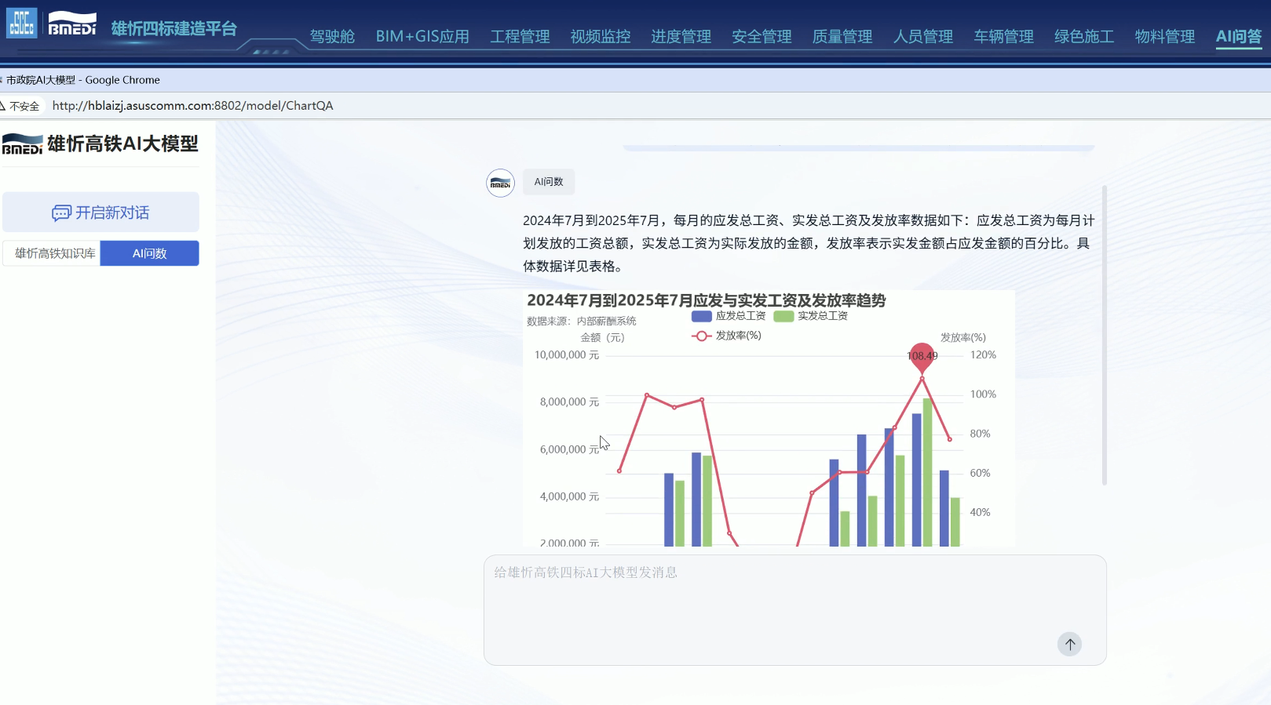Screen dimensions: 1271x705
Task: Click the 108.49 peak marker pin
Action: 922,356
